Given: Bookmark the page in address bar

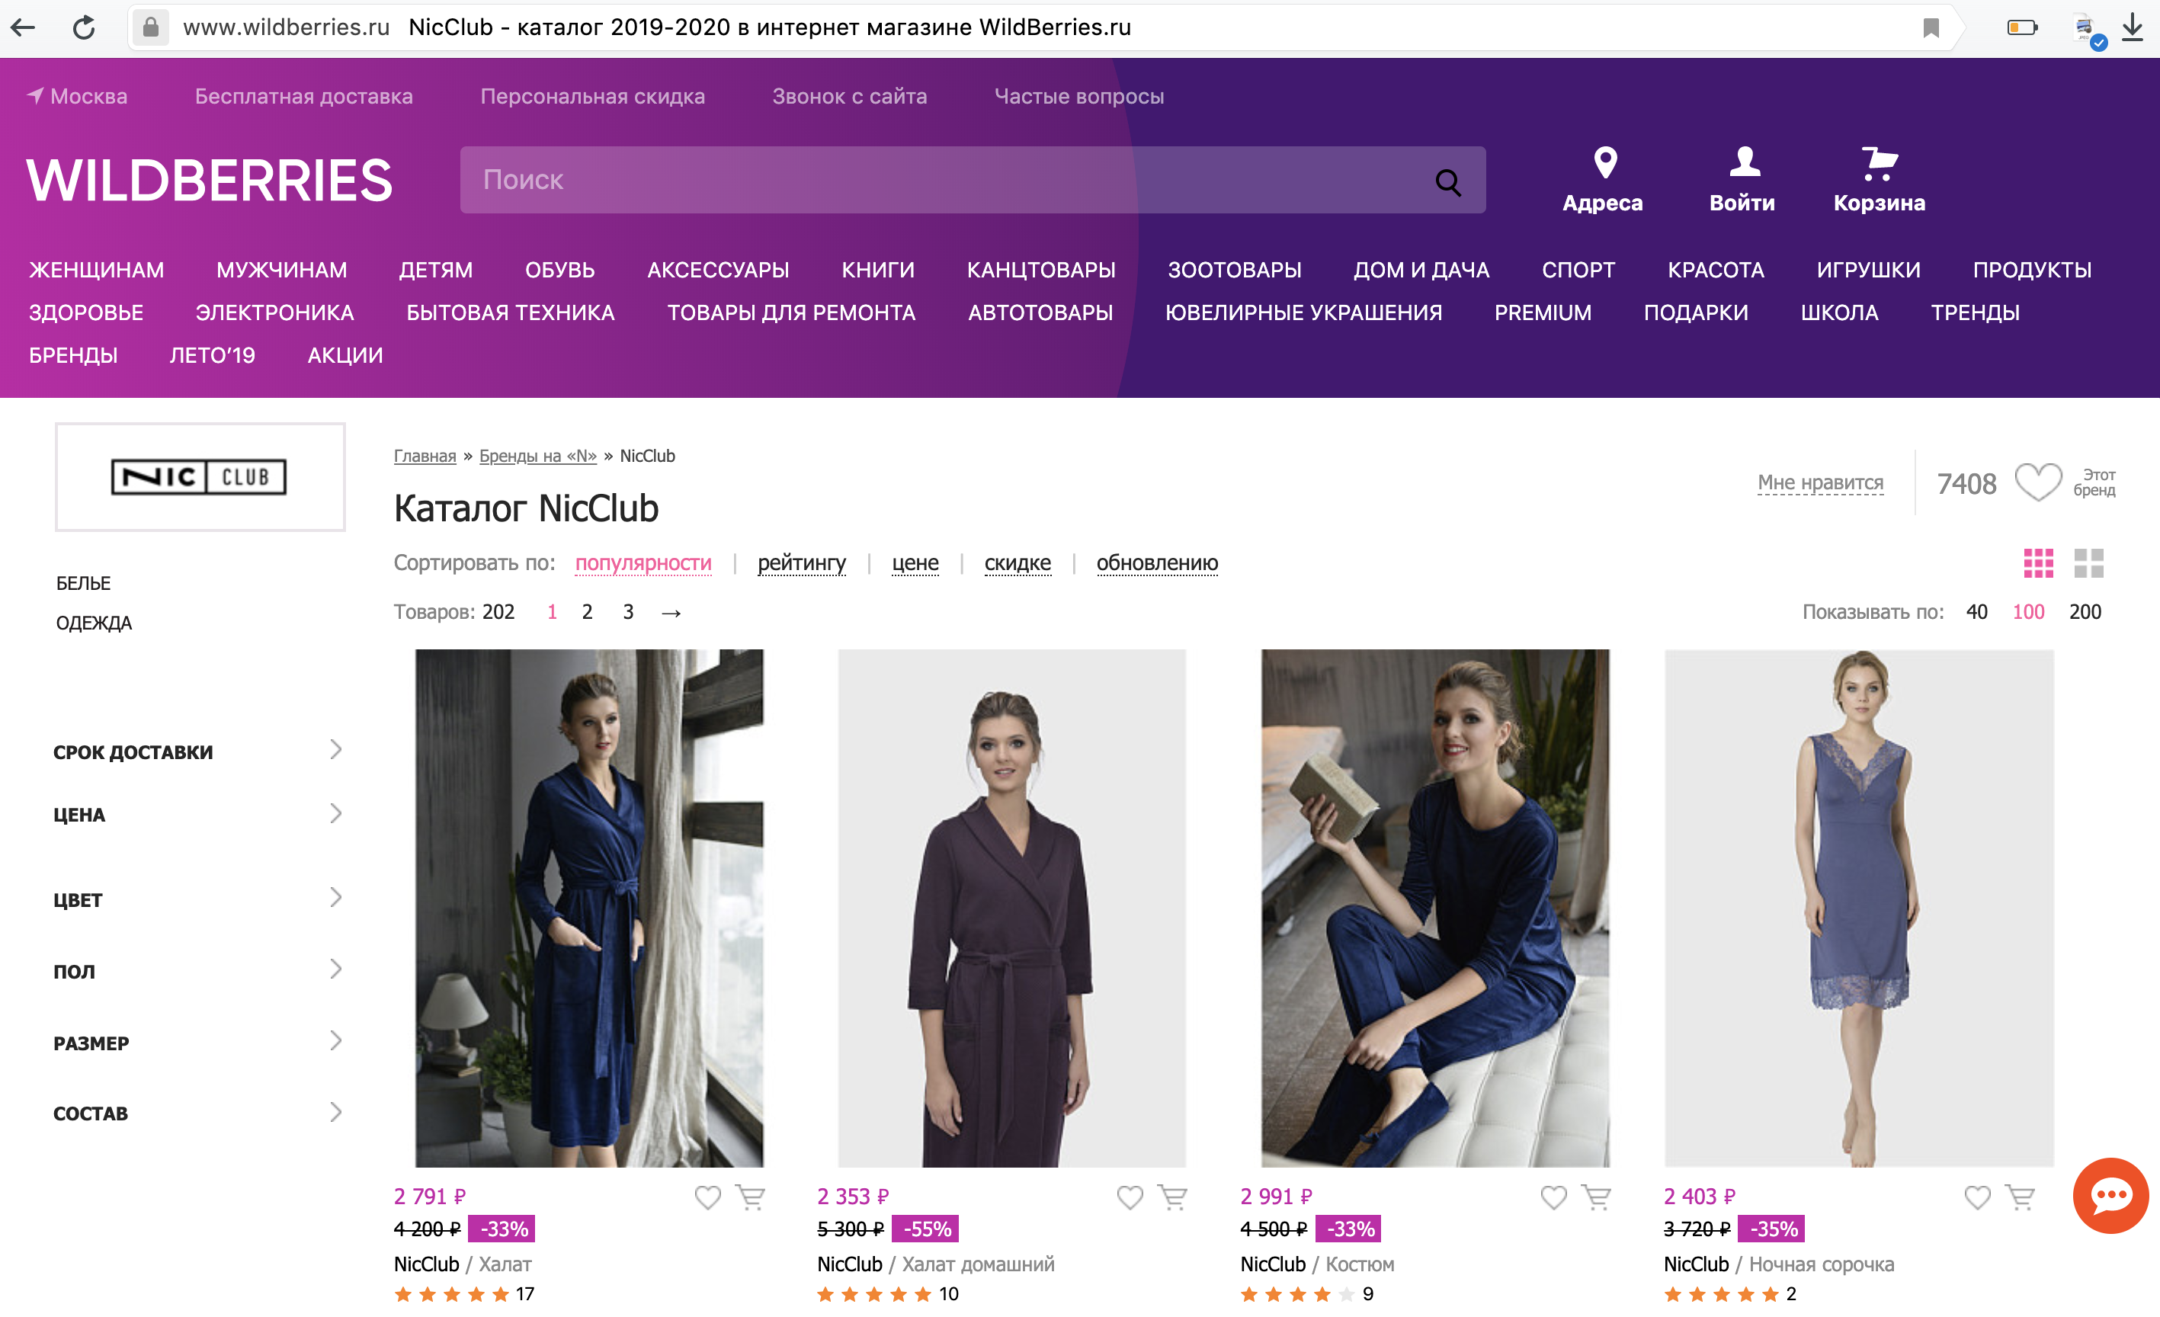Looking at the screenshot, I should click(x=1931, y=27).
